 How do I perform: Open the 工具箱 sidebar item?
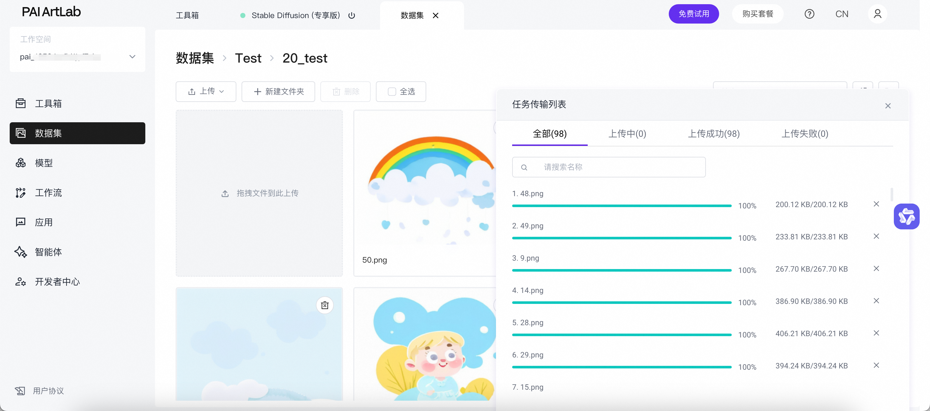pyautogui.click(x=48, y=104)
